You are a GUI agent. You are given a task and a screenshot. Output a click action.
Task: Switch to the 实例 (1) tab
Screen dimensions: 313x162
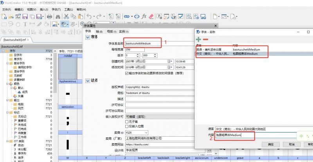pos(124,32)
